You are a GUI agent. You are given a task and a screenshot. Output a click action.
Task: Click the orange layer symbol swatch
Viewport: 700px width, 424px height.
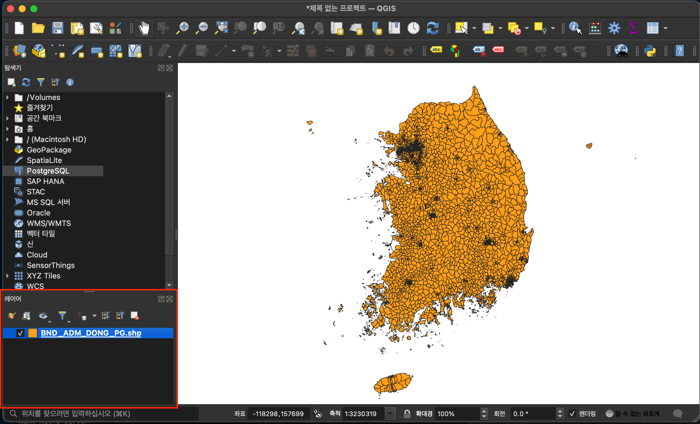coord(33,333)
